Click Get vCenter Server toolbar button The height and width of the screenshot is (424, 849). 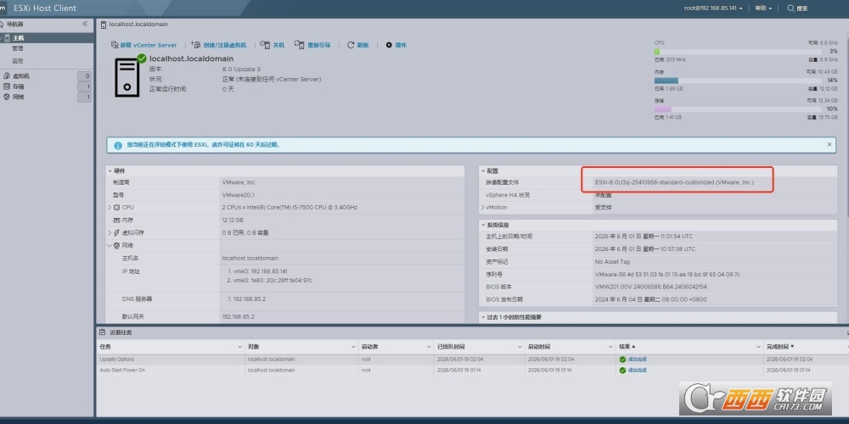(143, 45)
